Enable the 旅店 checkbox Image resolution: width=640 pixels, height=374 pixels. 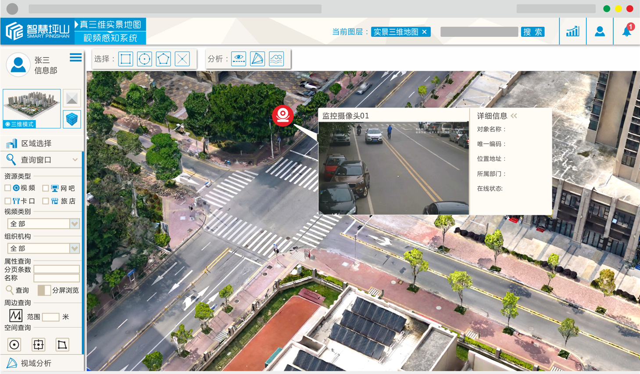pyautogui.click(x=45, y=201)
